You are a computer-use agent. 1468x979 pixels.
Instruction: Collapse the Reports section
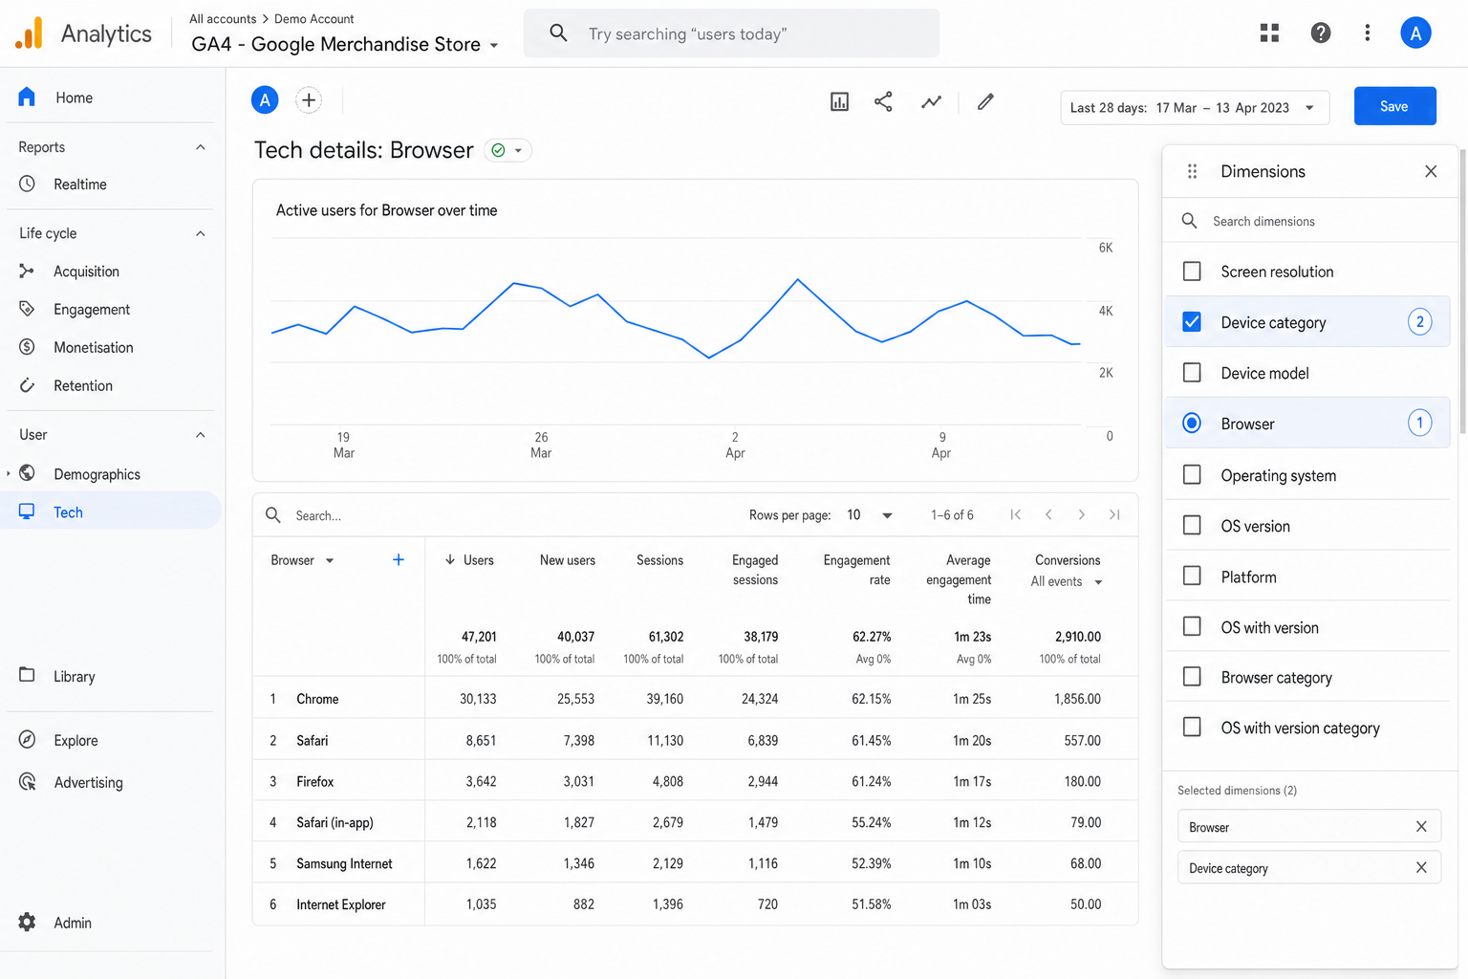[x=201, y=147]
